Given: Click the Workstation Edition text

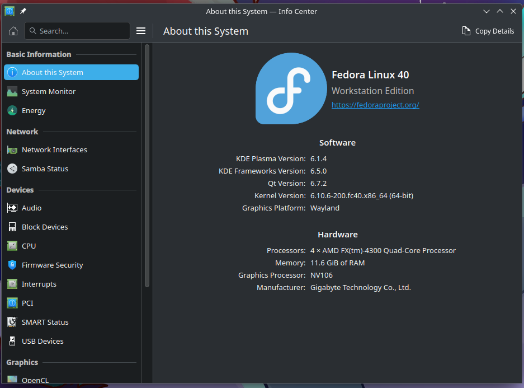Looking at the screenshot, I should pos(372,91).
